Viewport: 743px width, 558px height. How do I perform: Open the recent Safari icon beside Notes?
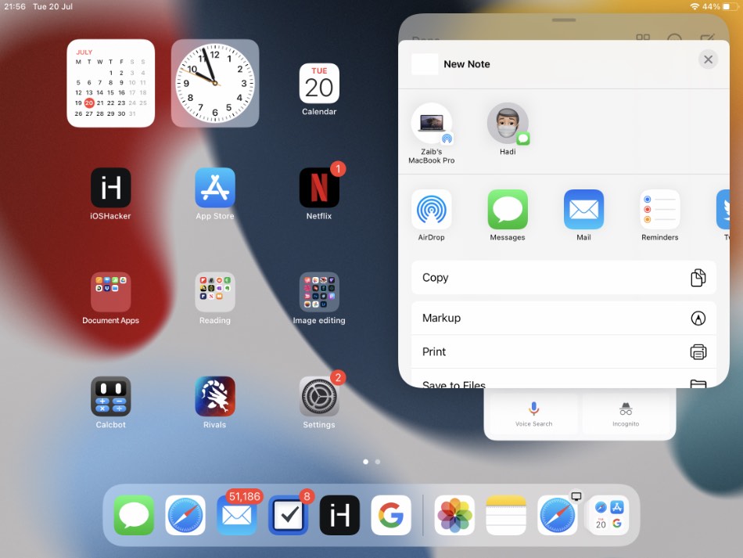tap(557, 515)
